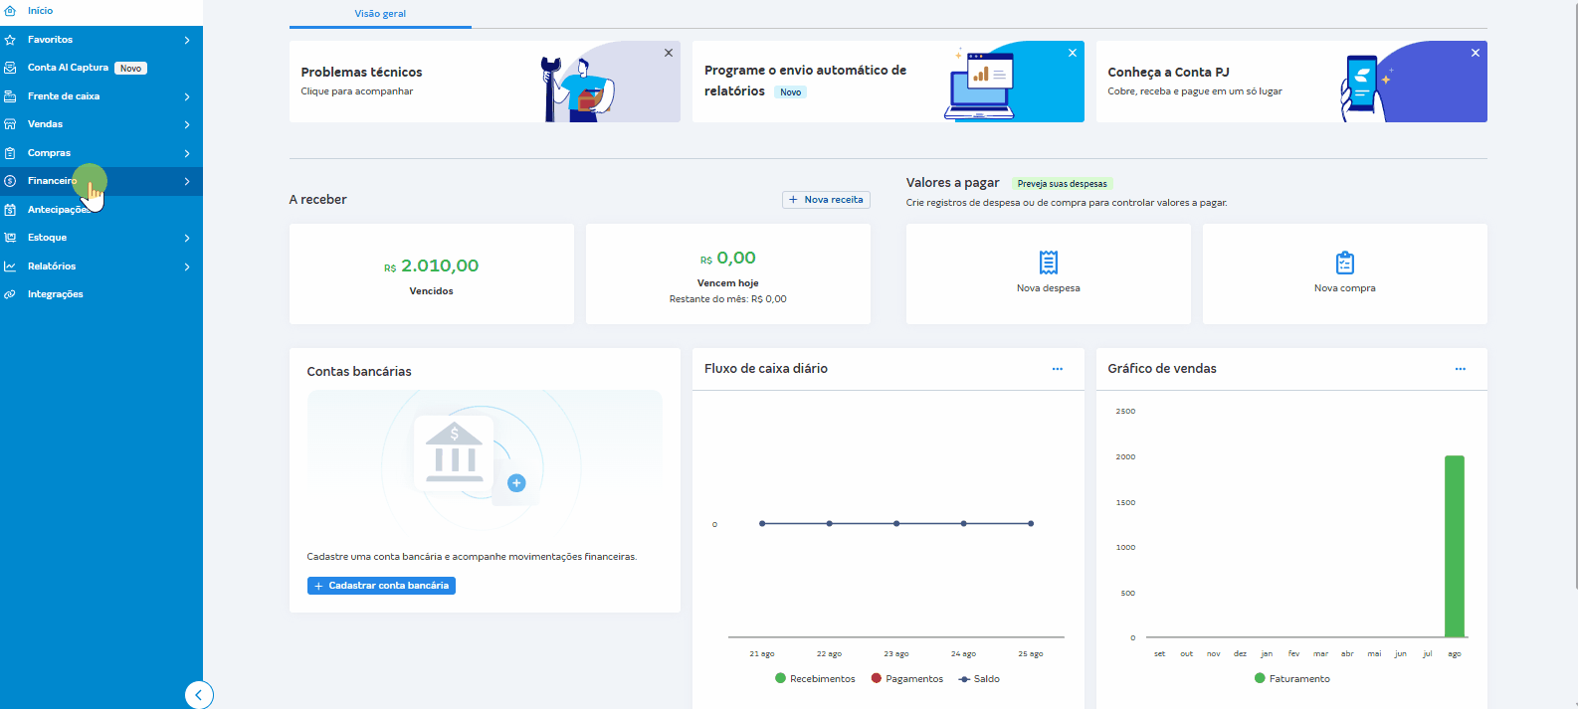Click the Nova compra clipboard icon

click(1344, 263)
